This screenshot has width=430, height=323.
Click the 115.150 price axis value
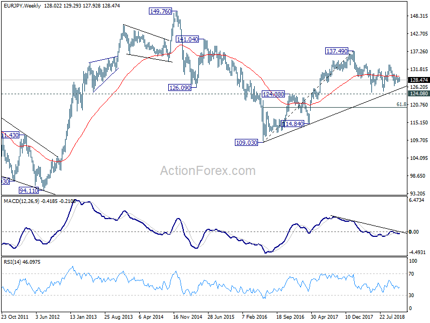(419, 123)
